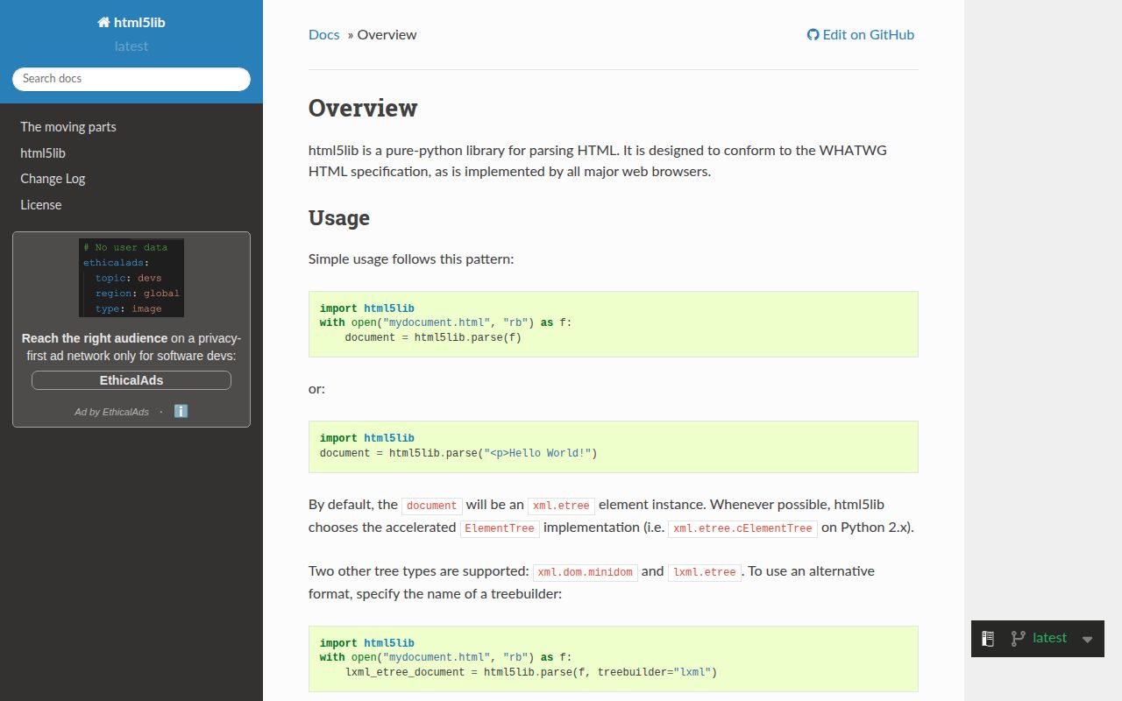Image resolution: width=1122 pixels, height=701 pixels.
Task: Open the html5lib sidebar entry
Action: click(131, 152)
